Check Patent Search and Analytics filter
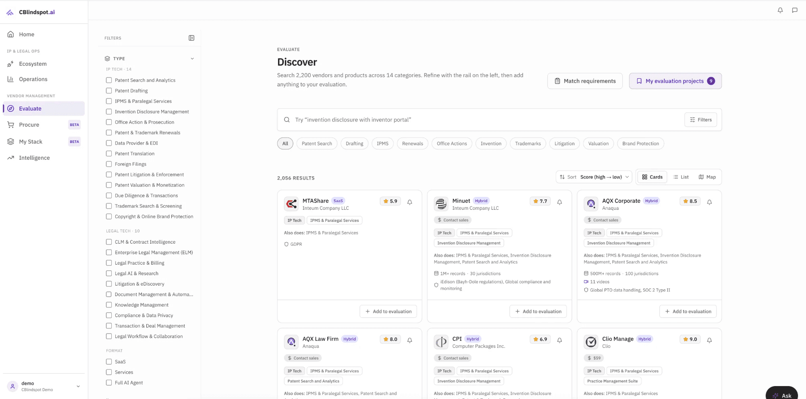This screenshot has height=399, width=806. pos(109,80)
